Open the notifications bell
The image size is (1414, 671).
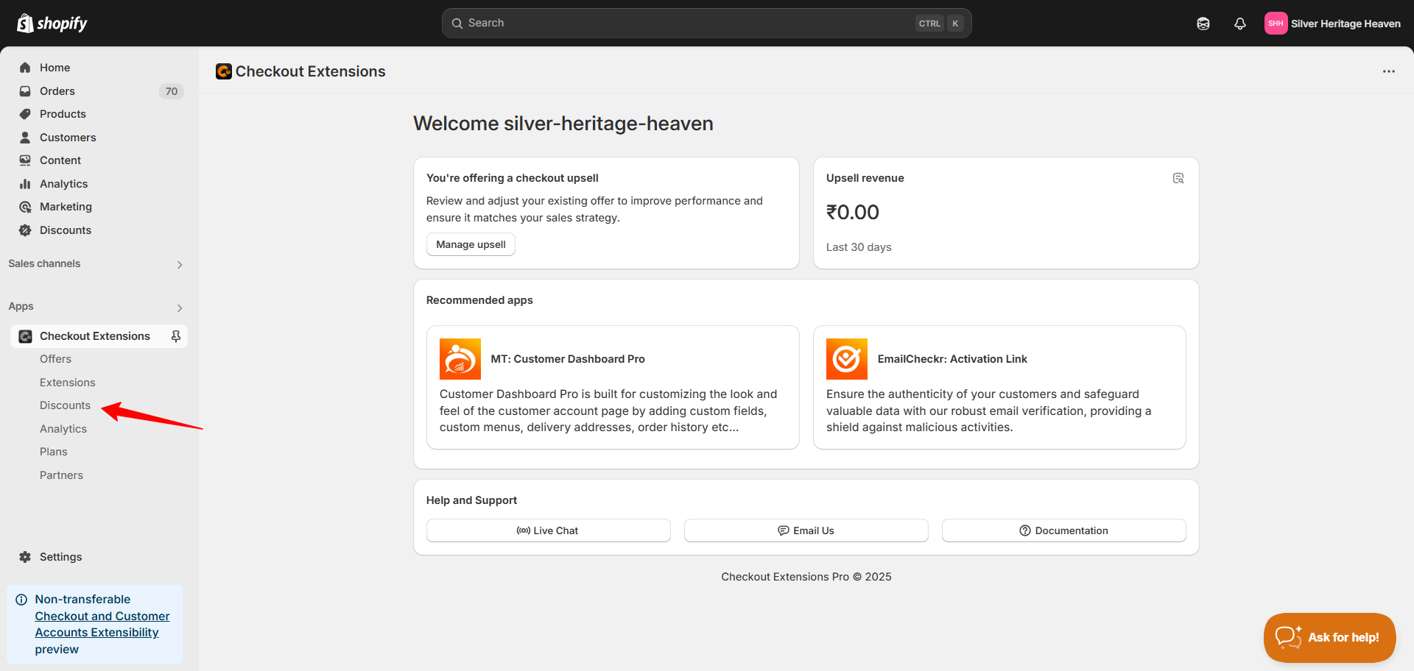pos(1240,24)
